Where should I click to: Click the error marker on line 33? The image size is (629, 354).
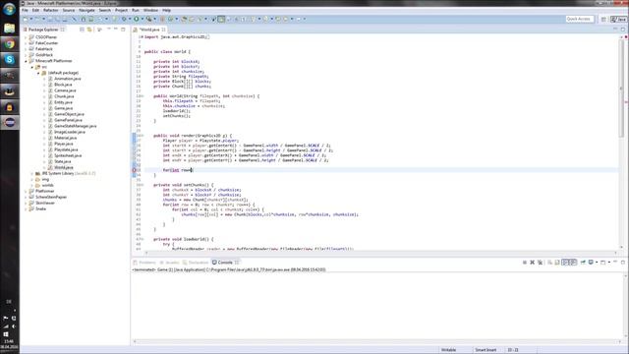pyautogui.click(x=134, y=170)
